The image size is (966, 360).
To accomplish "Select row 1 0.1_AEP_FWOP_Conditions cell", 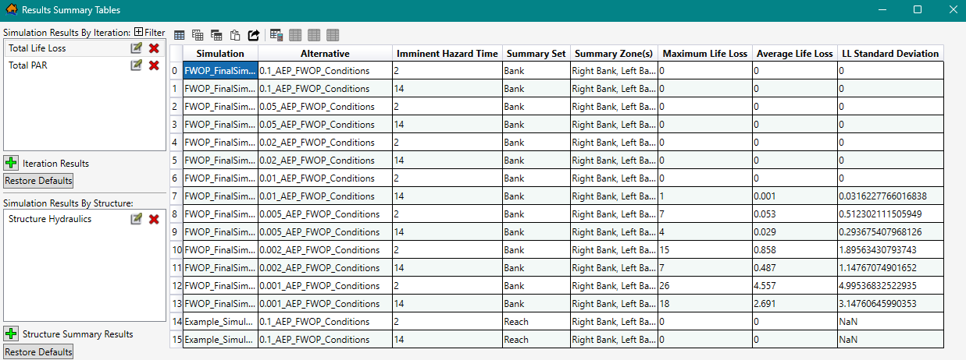I will (x=325, y=89).
